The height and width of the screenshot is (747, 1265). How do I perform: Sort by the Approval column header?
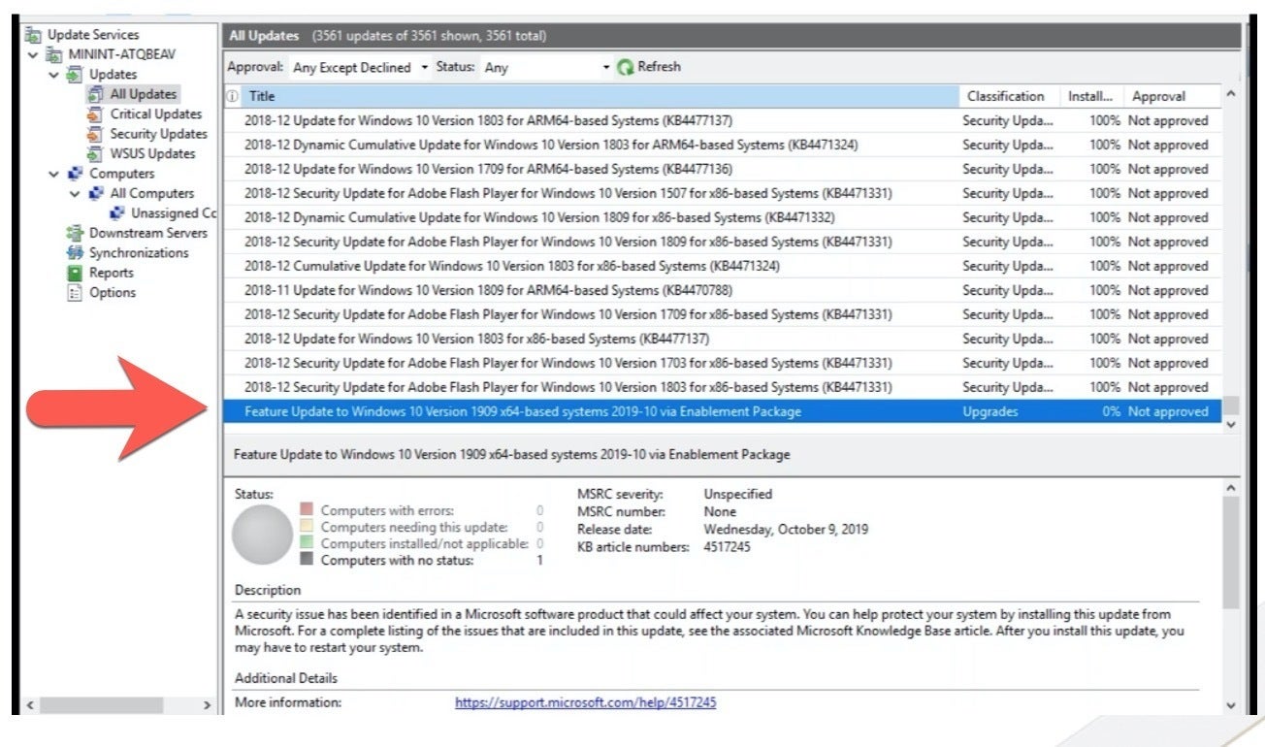1172,96
